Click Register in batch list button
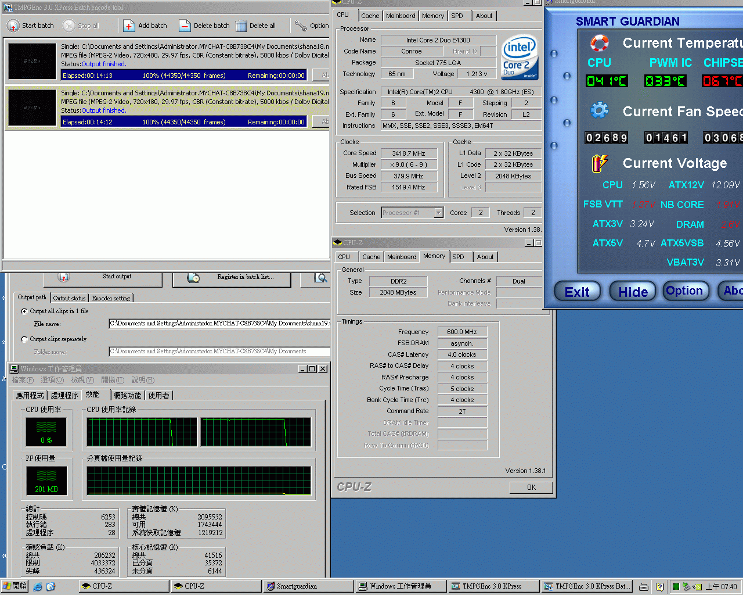The width and height of the screenshot is (743, 595). pyautogui.click(x=232, y=279)
